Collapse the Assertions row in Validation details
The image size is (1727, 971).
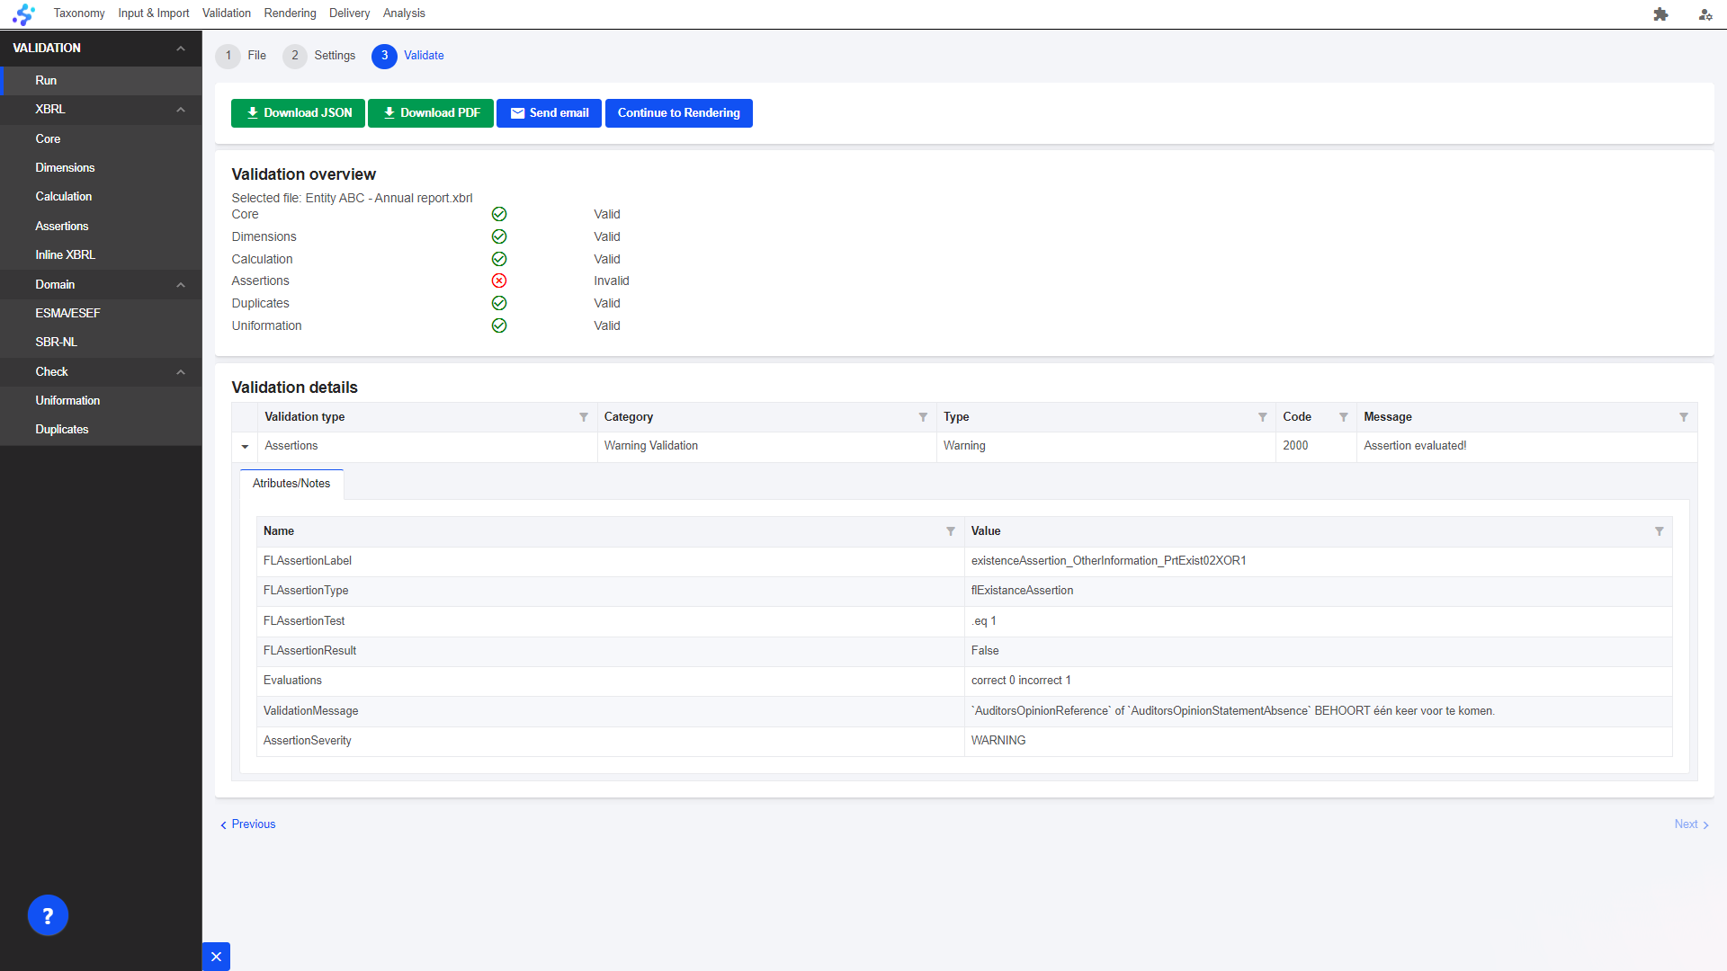pos(244,446)
